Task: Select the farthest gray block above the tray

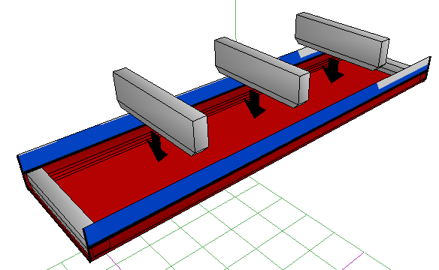Action: pyautogui.click(x=342, y=40)
